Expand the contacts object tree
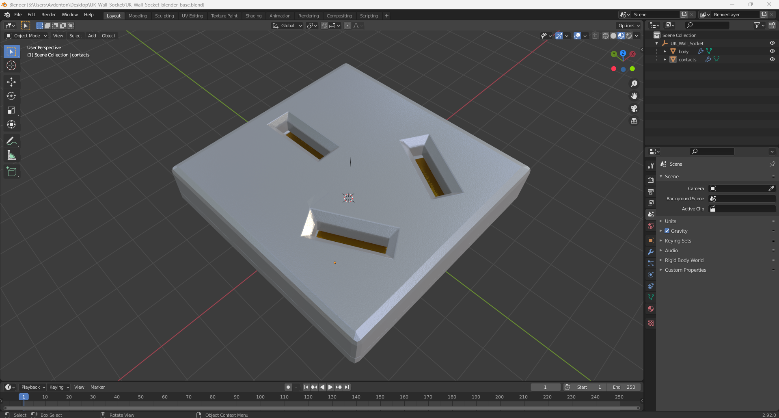 click(665, 59)
